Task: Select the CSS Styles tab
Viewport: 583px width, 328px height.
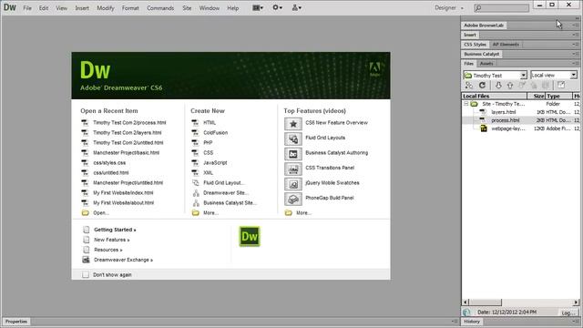Action: click(x=475, y=45)
